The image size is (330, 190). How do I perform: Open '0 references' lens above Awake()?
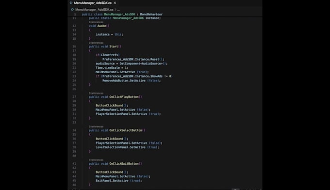coord(96,22)
